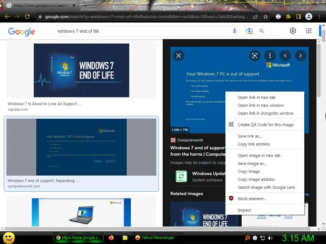The width and height of the screenshot is (326, 244).
Task: Click the striped extension icon in toolbar
Action: (278, 17)
